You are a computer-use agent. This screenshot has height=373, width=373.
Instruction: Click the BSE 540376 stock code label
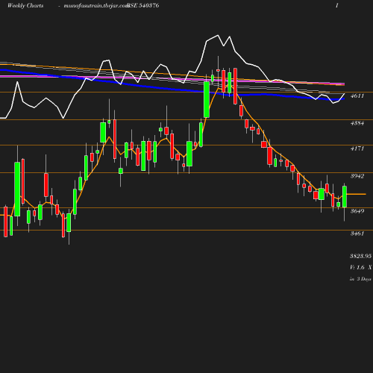coord(143,5)
